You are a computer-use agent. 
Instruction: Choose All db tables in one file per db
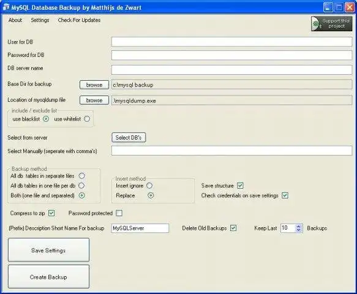81,186
